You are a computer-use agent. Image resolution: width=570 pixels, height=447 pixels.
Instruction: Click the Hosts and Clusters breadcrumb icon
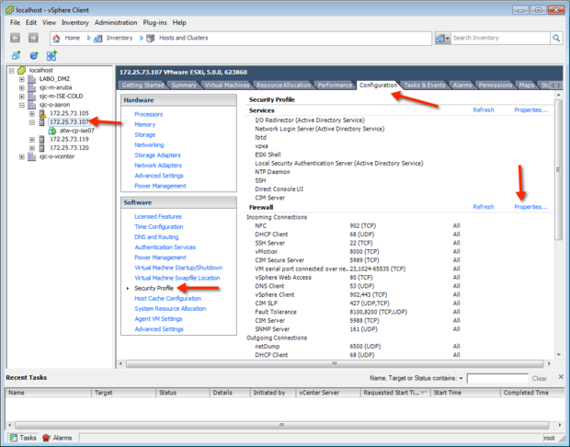[150, 39]
